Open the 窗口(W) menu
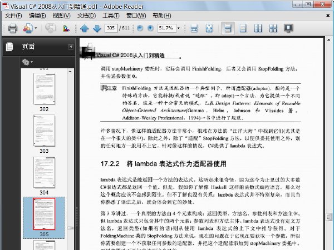334x250 pixels. pyautogui.click(x=136, y=16)
